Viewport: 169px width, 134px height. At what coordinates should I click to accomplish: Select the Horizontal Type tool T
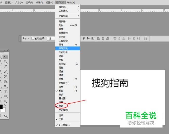point(5,91)
